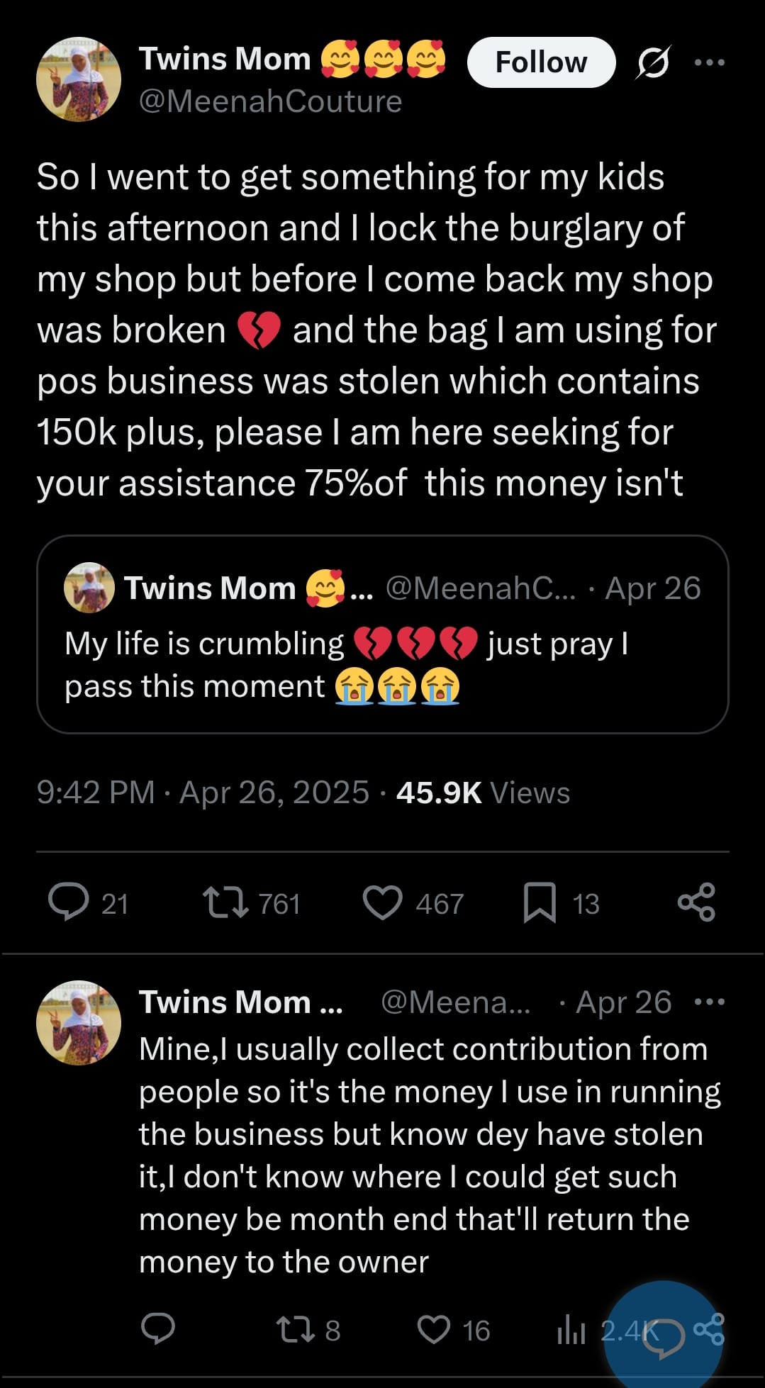Open the @MeenahCouture handle link
Screen dimensions: 765x1388
pos(270,101)
